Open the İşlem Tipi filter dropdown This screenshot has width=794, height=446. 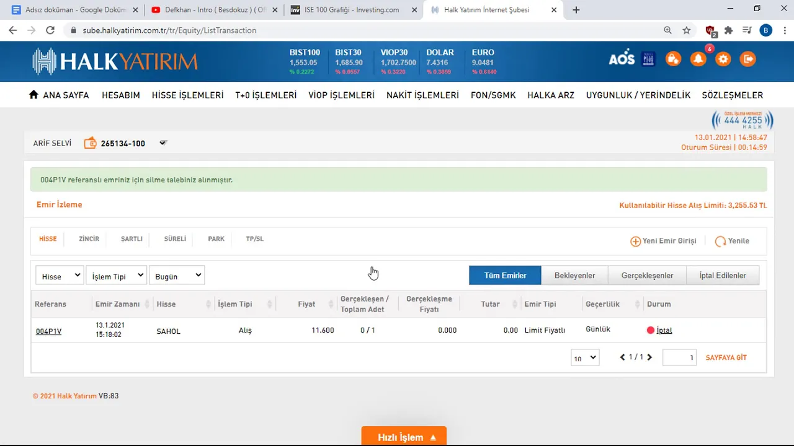pos(116,276)
